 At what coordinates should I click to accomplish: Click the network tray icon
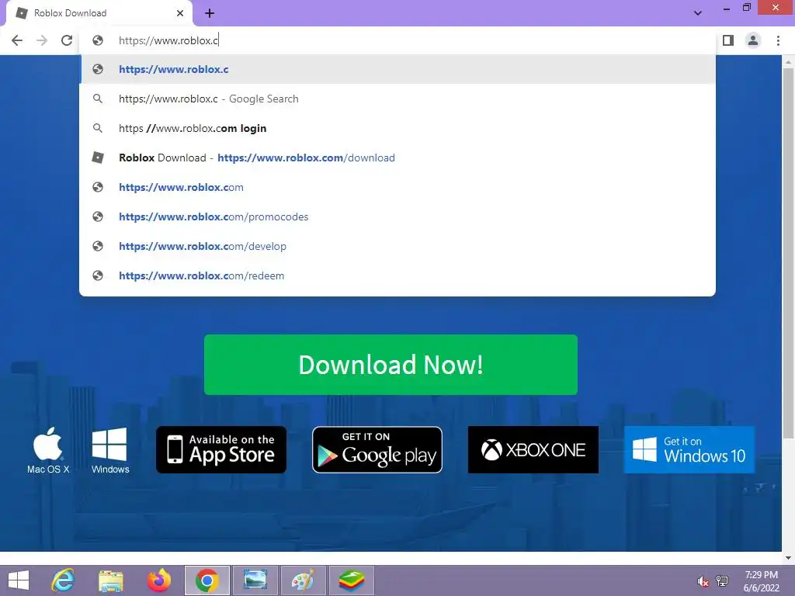click(722, 580)
